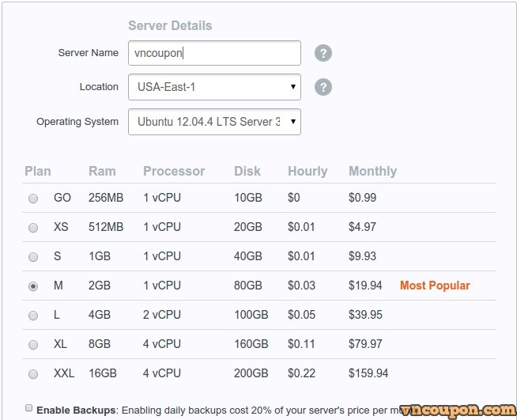The height and width of the screenshot is (420, 517).
Task: Click the Most Popular label
Action: [435, 286]
